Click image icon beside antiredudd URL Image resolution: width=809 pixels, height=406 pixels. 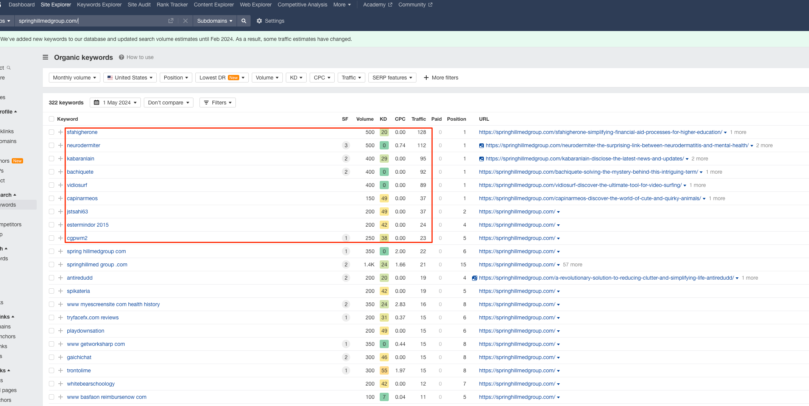(475, 278)
